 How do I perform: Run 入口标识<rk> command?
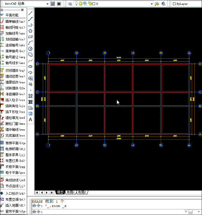13,193
